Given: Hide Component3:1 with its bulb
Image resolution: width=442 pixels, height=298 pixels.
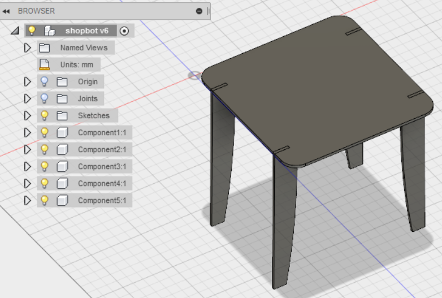Looking at the screenshot, I should pyautogui.click(x=44, y=166).
